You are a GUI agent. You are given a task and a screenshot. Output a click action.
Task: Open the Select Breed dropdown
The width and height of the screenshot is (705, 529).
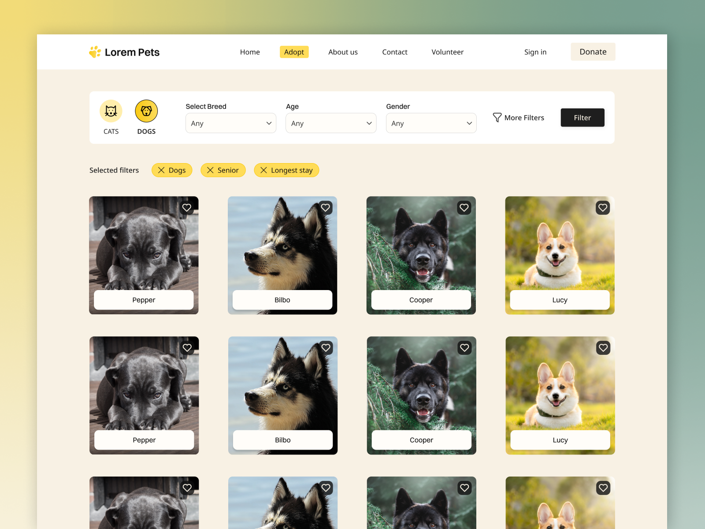coord(230,123)
